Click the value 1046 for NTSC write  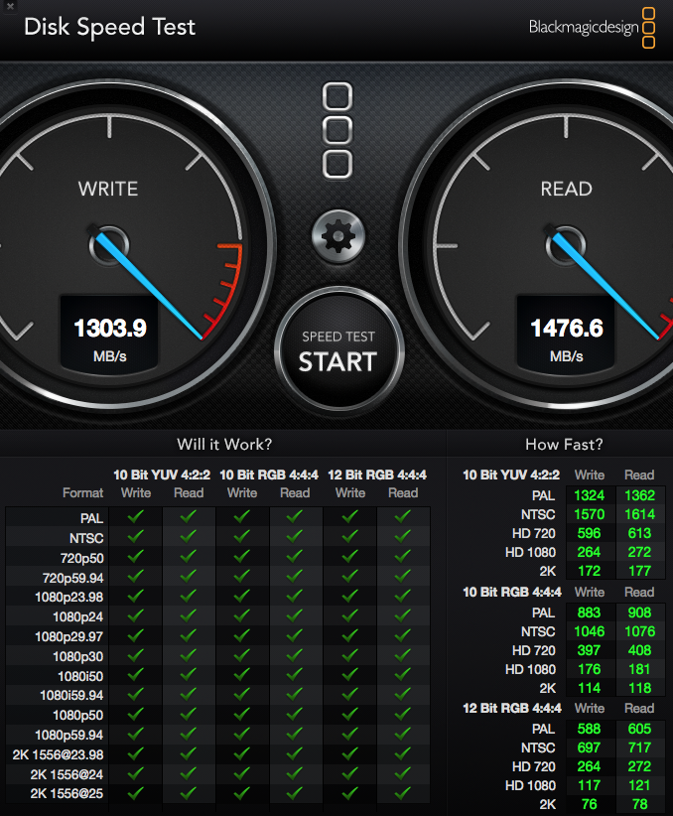[x=590, y=631]
